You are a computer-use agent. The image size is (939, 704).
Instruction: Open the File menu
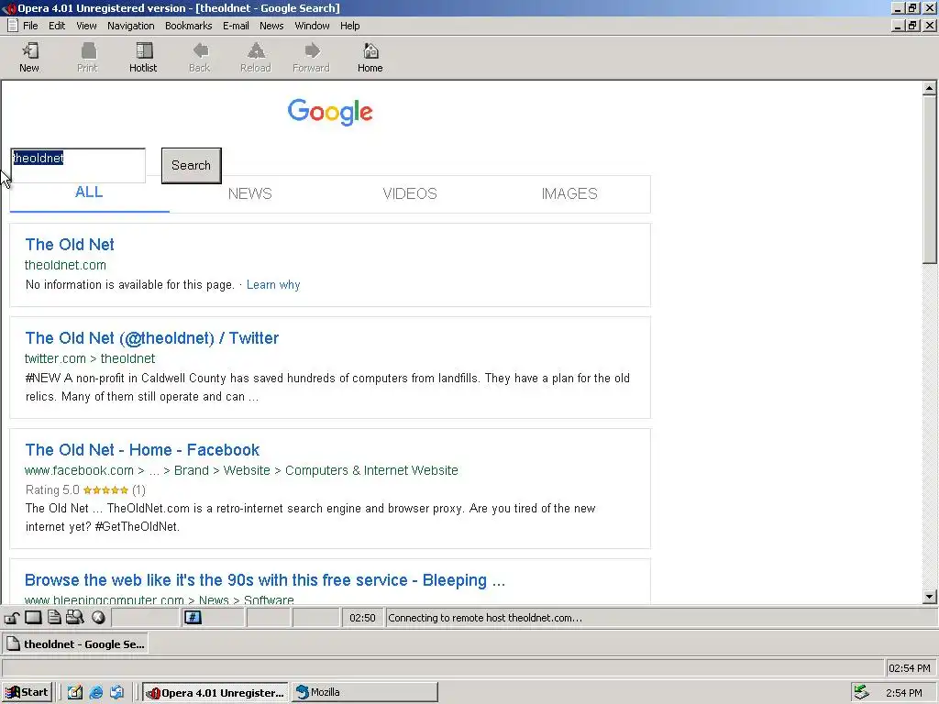(30, 26)
